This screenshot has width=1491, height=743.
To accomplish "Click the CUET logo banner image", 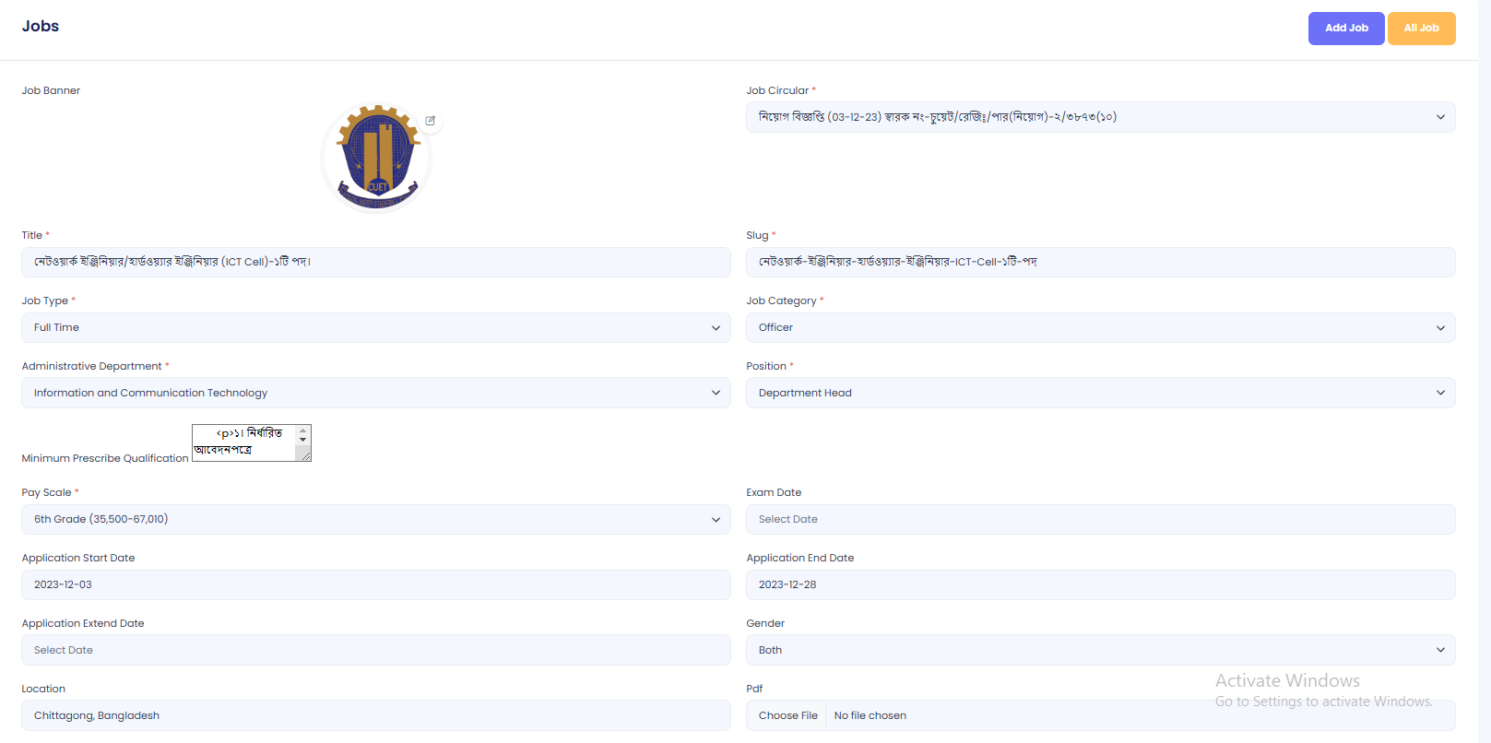I will 376,158.
